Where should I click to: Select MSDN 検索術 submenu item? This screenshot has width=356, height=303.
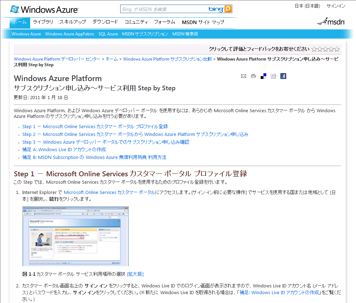click(185, 34)
